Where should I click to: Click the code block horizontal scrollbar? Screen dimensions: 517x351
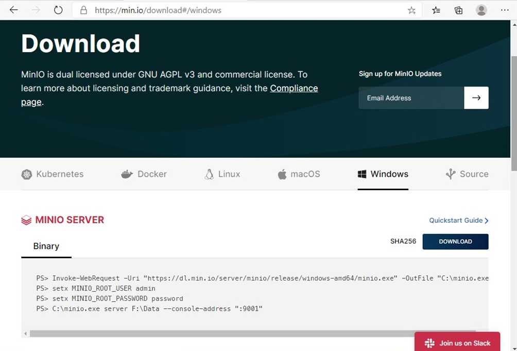pyautogui.click(x=252, y=333)
